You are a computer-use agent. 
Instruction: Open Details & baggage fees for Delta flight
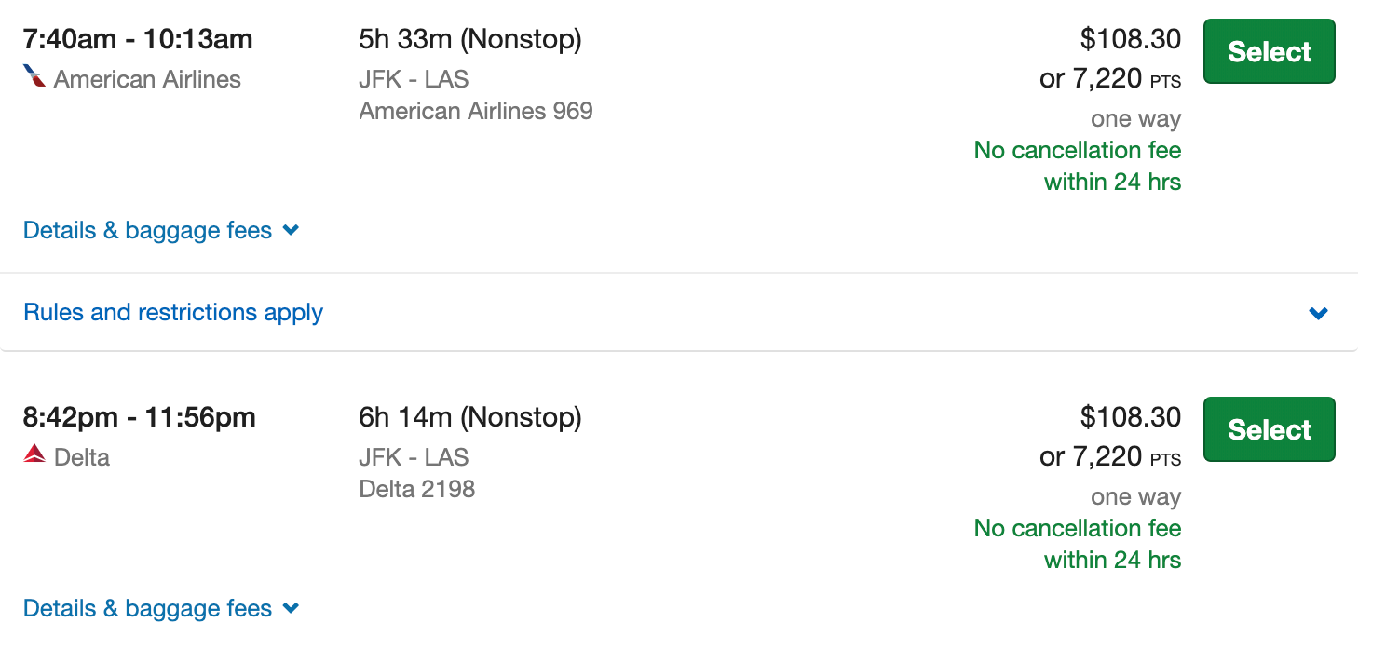[147, 608]
